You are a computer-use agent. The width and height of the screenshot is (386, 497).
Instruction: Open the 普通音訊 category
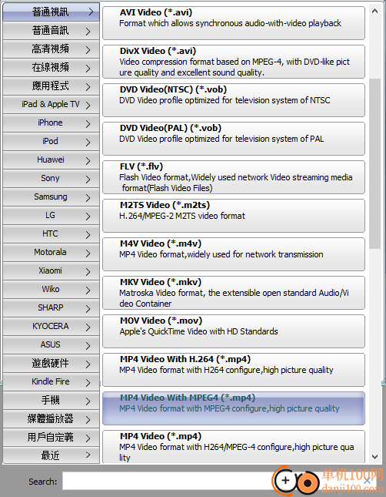(52, 31)
